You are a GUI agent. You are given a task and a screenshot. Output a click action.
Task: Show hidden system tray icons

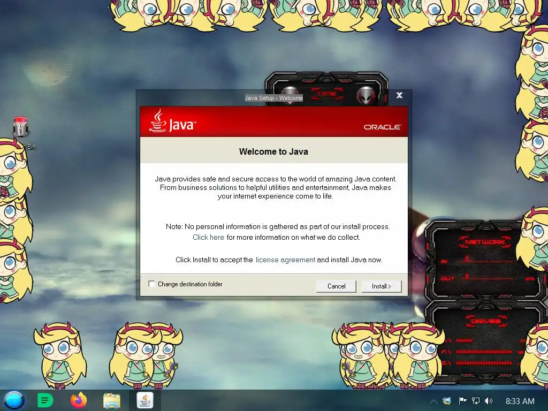[433, 401]
